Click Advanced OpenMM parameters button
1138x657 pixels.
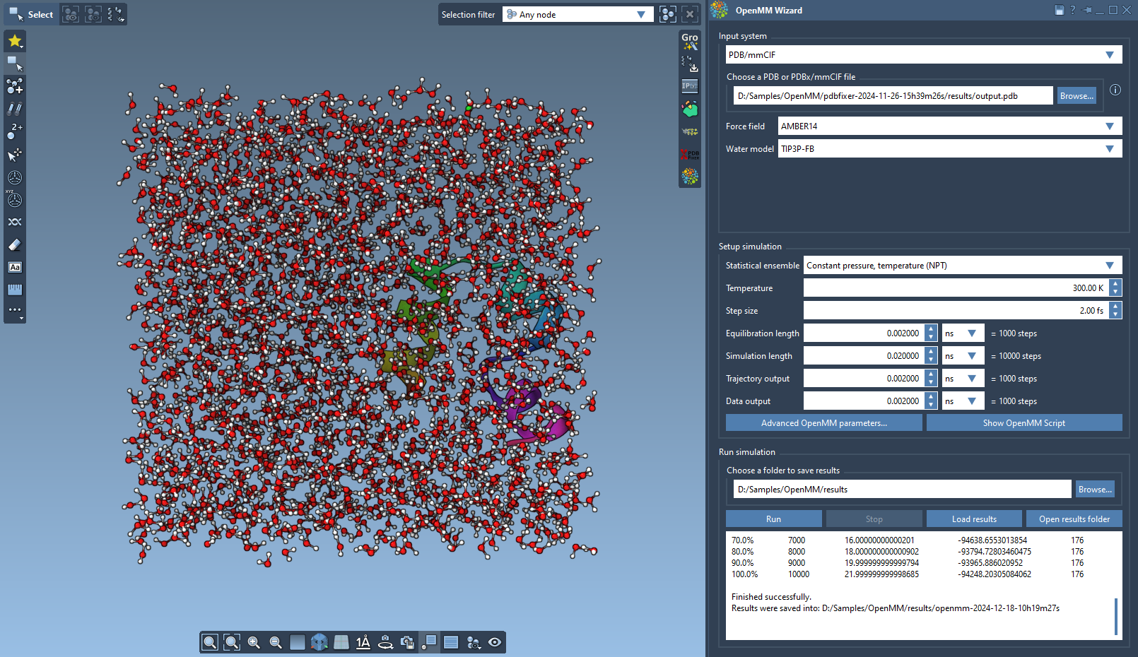(x=823, y=423)
